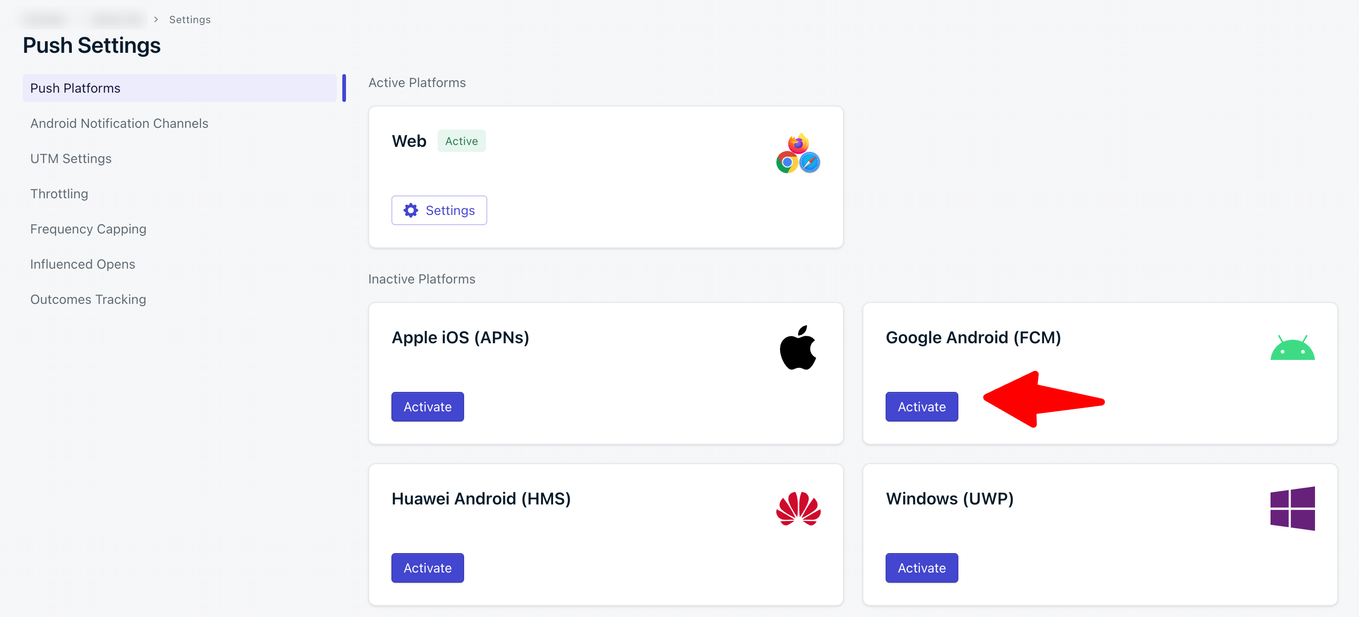Open the Throttling settings
This screenshot has height=617, width=1359.
click(x=59, y=194)
